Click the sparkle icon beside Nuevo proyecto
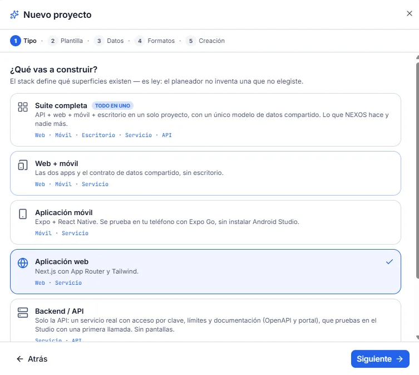Screen dimensions: 419x375 tap(14, 14)
